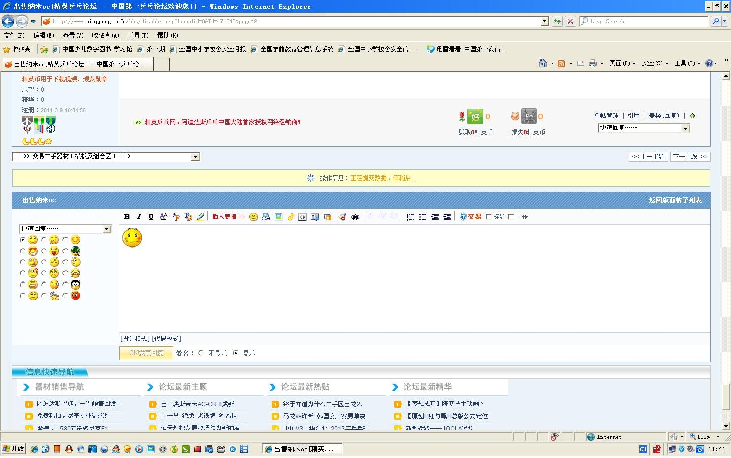Apply underline formatting in the editor

[x=151, y=217]
